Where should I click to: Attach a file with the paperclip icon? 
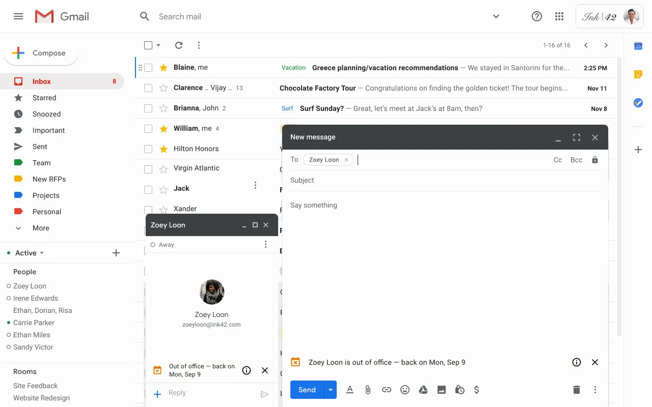368,390
